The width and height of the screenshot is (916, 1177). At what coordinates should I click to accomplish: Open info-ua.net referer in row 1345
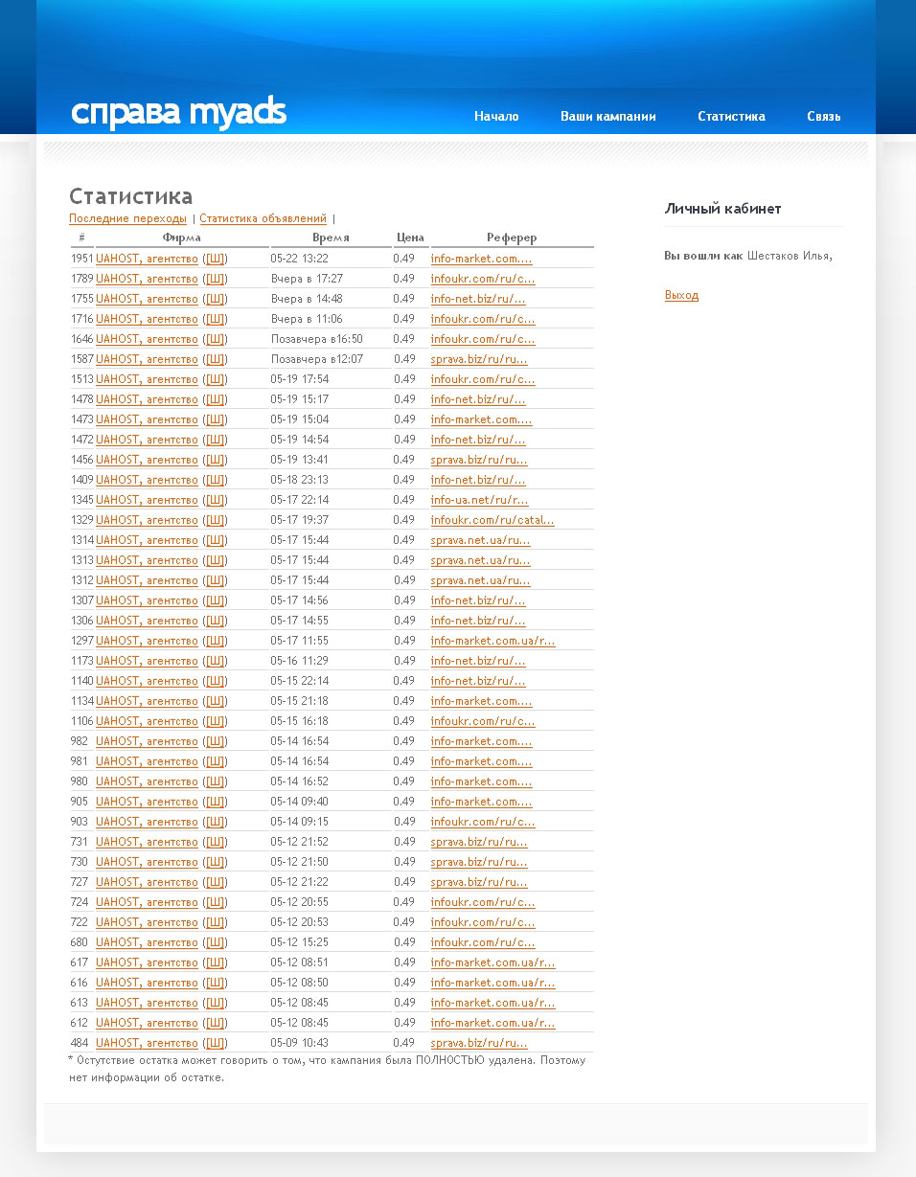pos(480,500)
